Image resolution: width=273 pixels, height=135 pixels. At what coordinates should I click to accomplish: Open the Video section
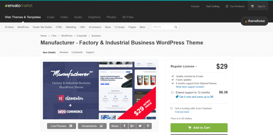(x=64, y=17)
